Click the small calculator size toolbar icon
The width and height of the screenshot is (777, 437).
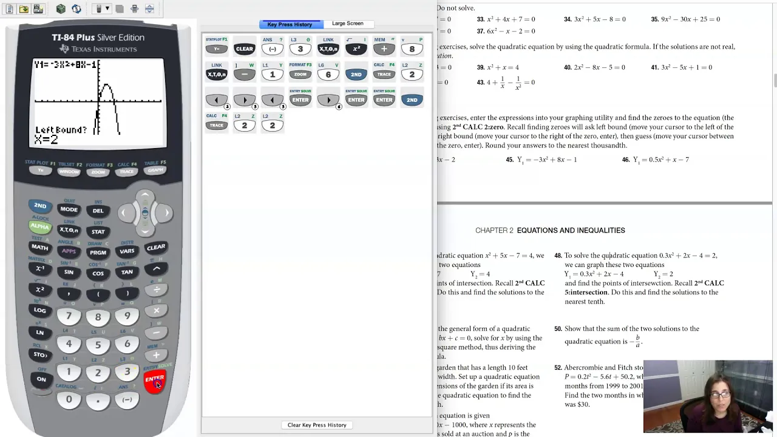tap(134, 8)
